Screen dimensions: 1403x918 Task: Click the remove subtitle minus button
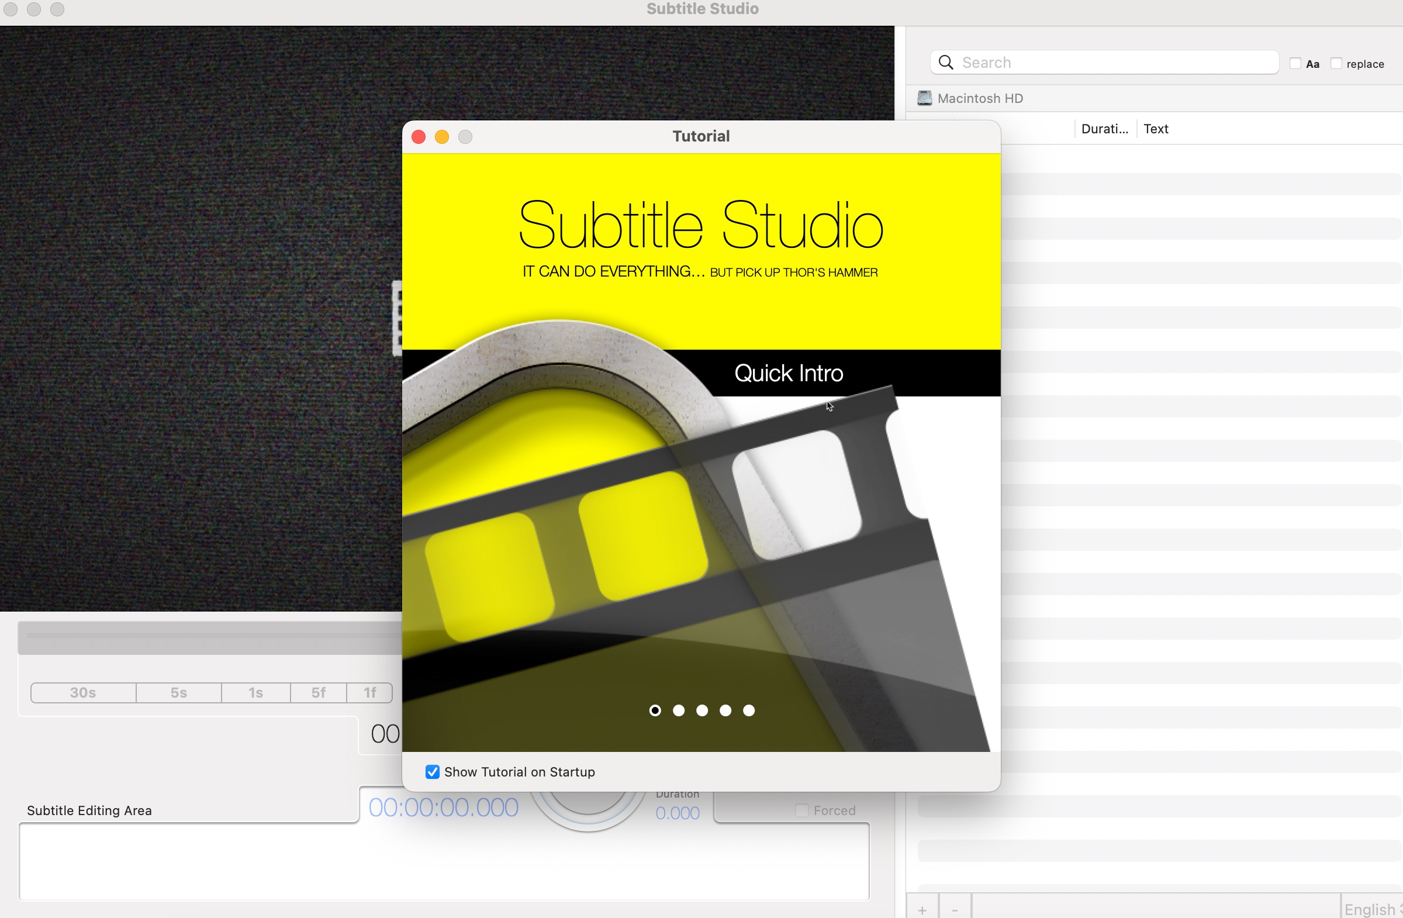(x=955, y=909)
